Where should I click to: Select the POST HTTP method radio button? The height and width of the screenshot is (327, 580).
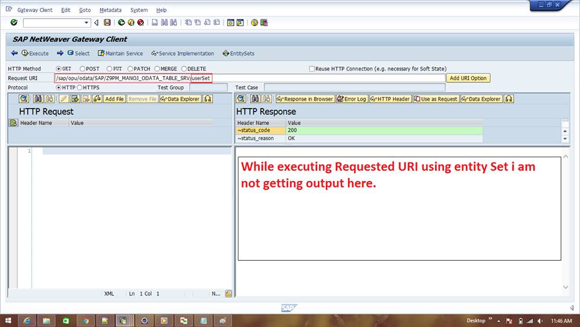click(83, 69)
